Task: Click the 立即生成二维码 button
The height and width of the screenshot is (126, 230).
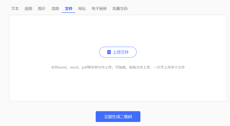Action: coord(118,116)
